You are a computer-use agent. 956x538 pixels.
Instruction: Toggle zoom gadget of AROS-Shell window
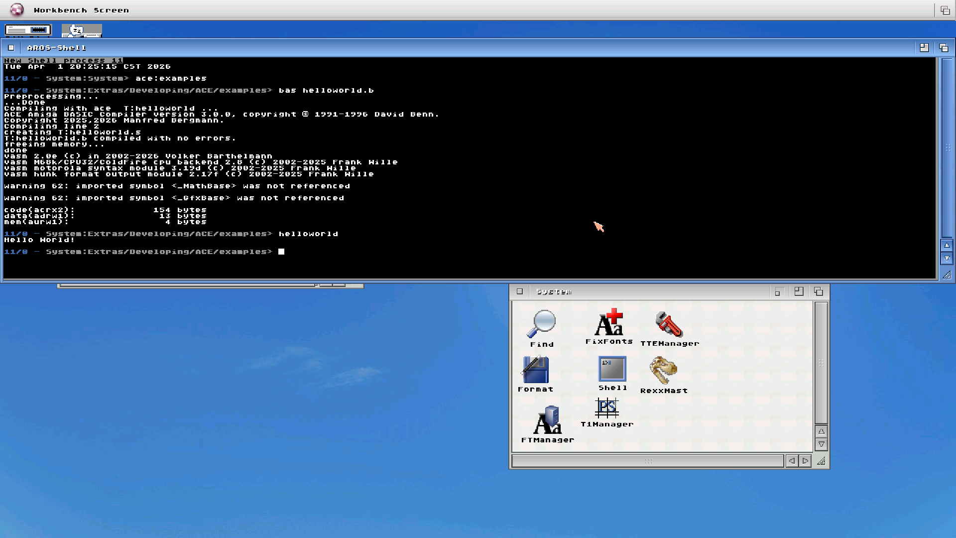pyautogui.click(x=924, y=48)
